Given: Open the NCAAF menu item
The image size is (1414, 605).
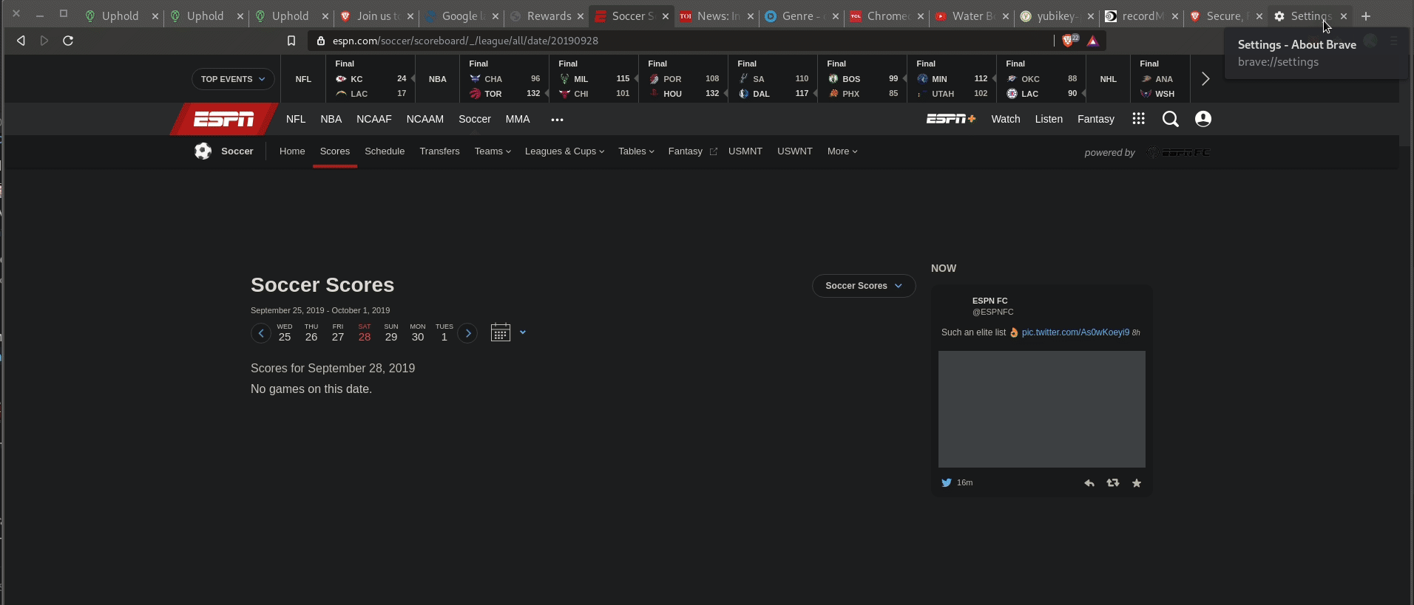Looking at the screenshot, I should 373,119.
